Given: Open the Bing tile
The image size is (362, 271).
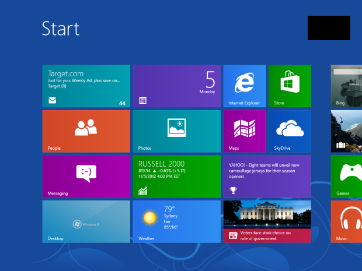Looking at the screenshot, I should [x=346, y=86].
